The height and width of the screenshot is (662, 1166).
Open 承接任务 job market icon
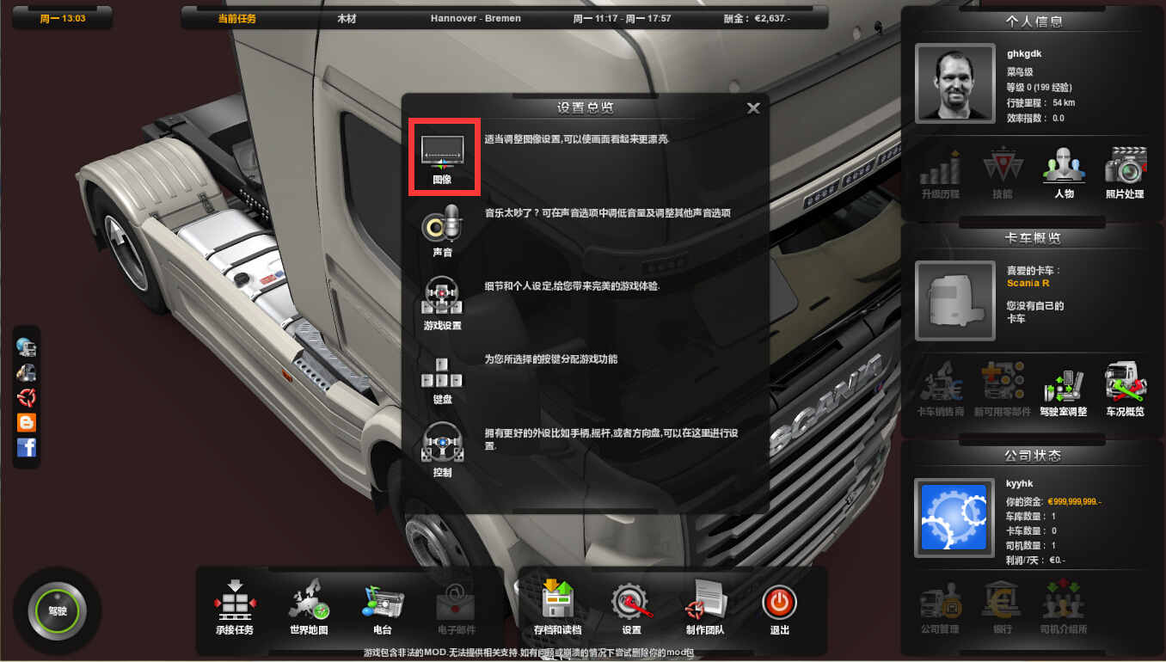[x=235, y=606]
